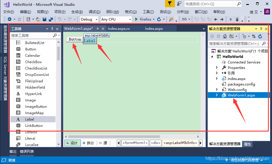Open the 工具(T) menu
The image size is (272, 164).
[x=148, y=12]
